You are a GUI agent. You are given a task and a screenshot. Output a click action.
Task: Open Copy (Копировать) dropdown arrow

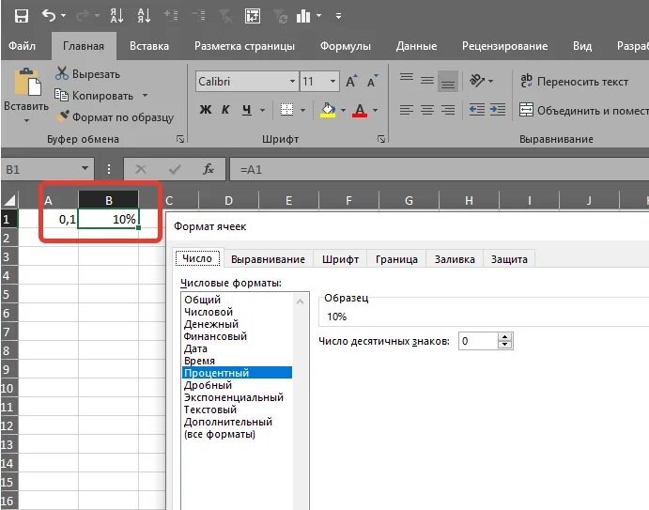point(145,96)
